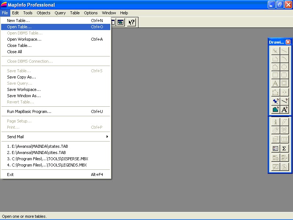Select the Drag Map Window hand tool

point(284,130)
